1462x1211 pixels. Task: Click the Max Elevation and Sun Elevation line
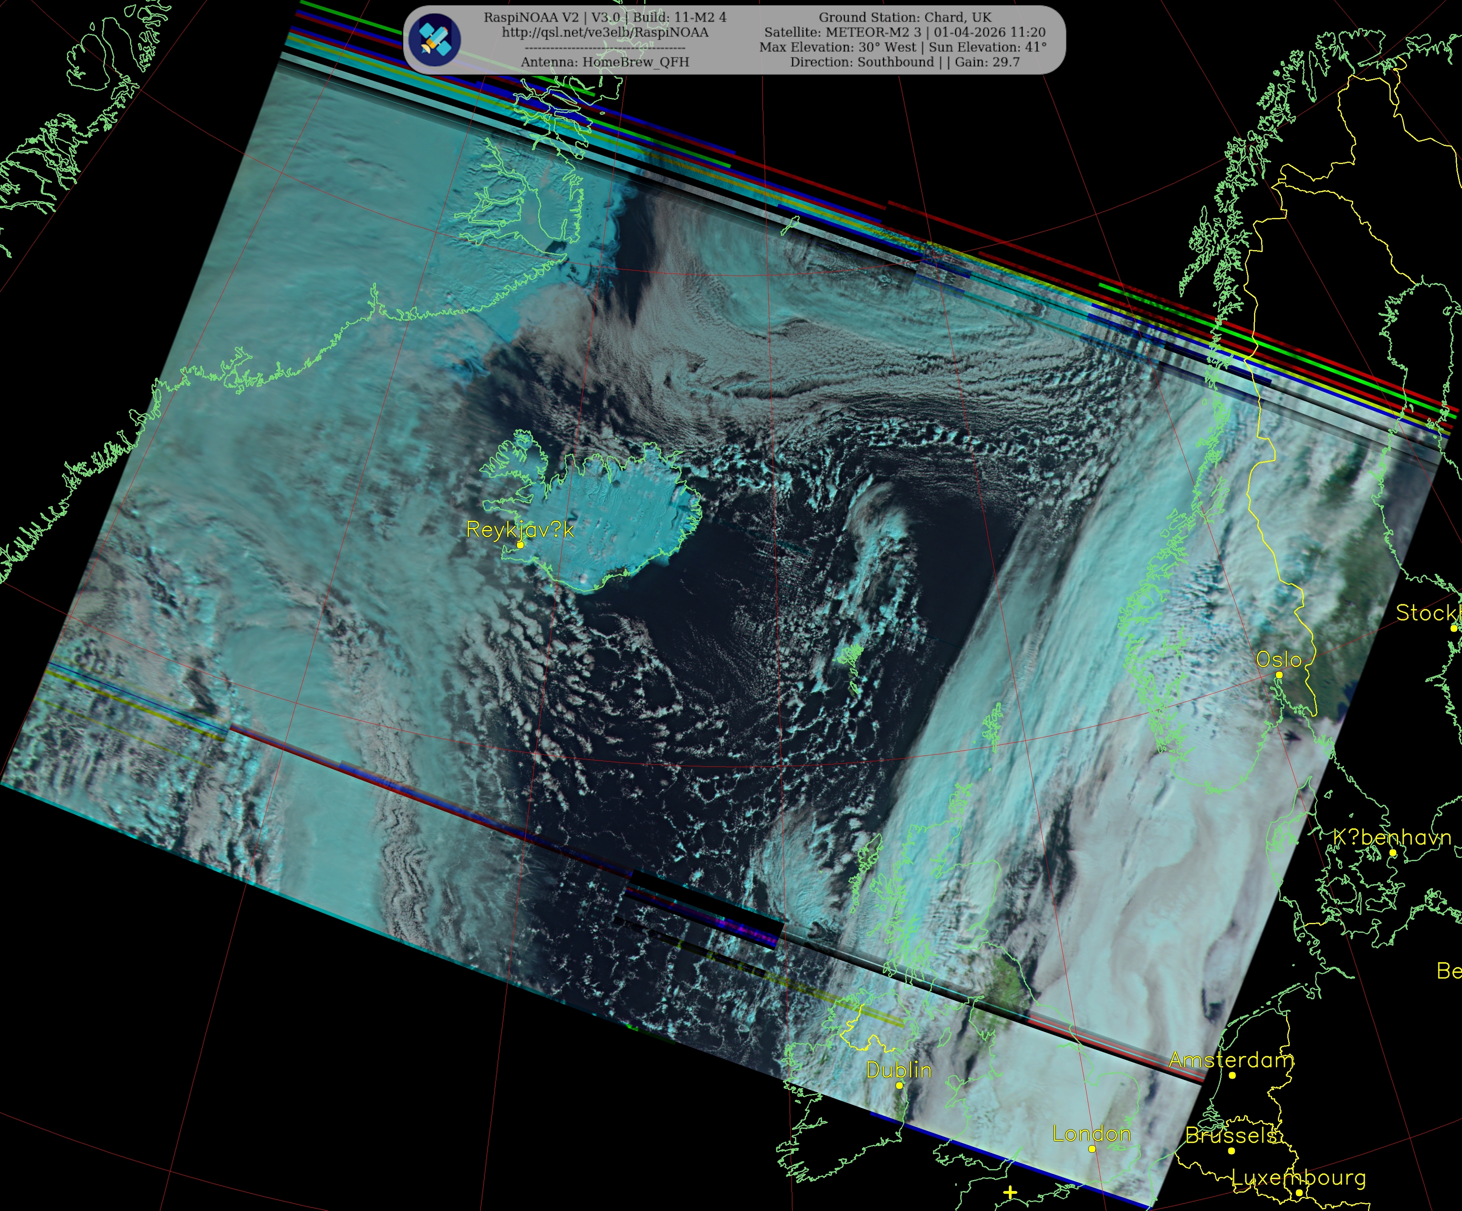(903, 47)
